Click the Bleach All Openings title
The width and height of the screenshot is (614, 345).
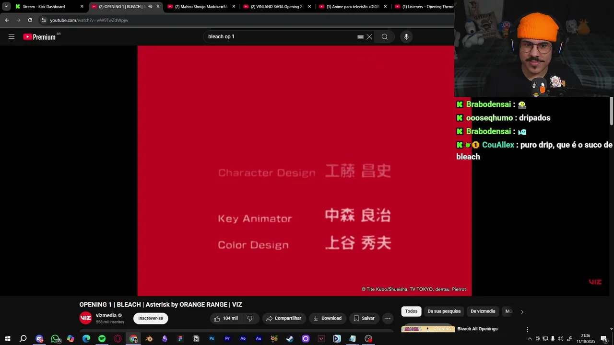tap(477, 329)
